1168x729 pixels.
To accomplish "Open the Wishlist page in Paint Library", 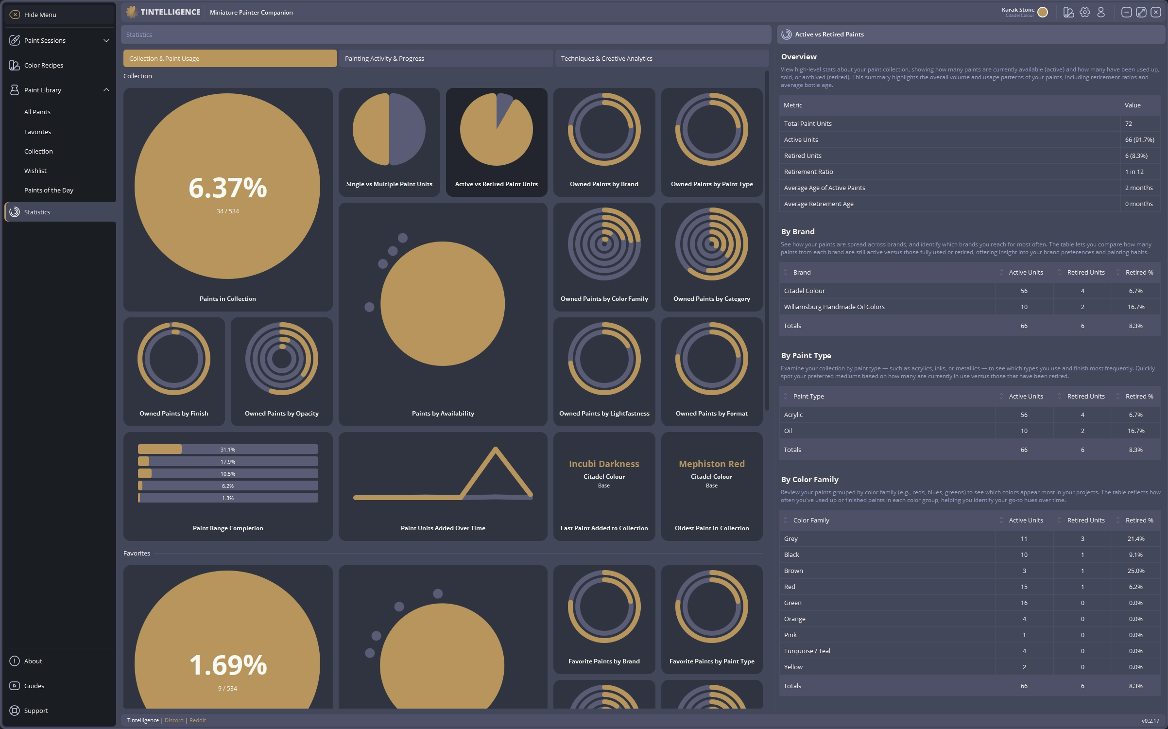I will point(35,171).
